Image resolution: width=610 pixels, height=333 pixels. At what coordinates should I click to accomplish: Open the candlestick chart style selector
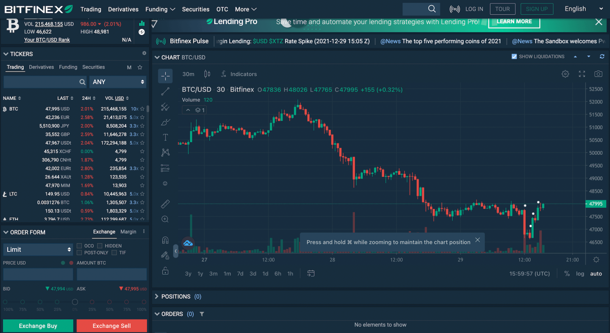point(207,74)
